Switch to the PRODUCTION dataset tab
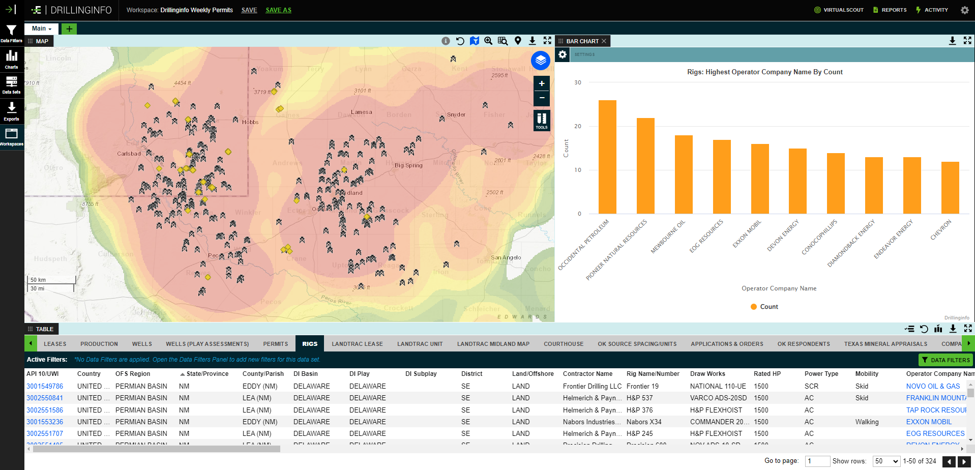 [x=99, y=344]
